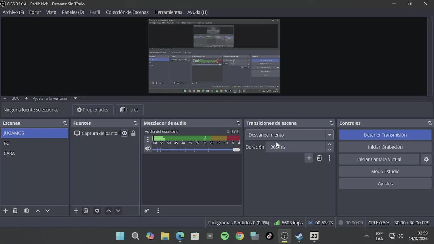Move the source up in Fuentes
This screenshot has height=244, width=434.
coord(108,211)
